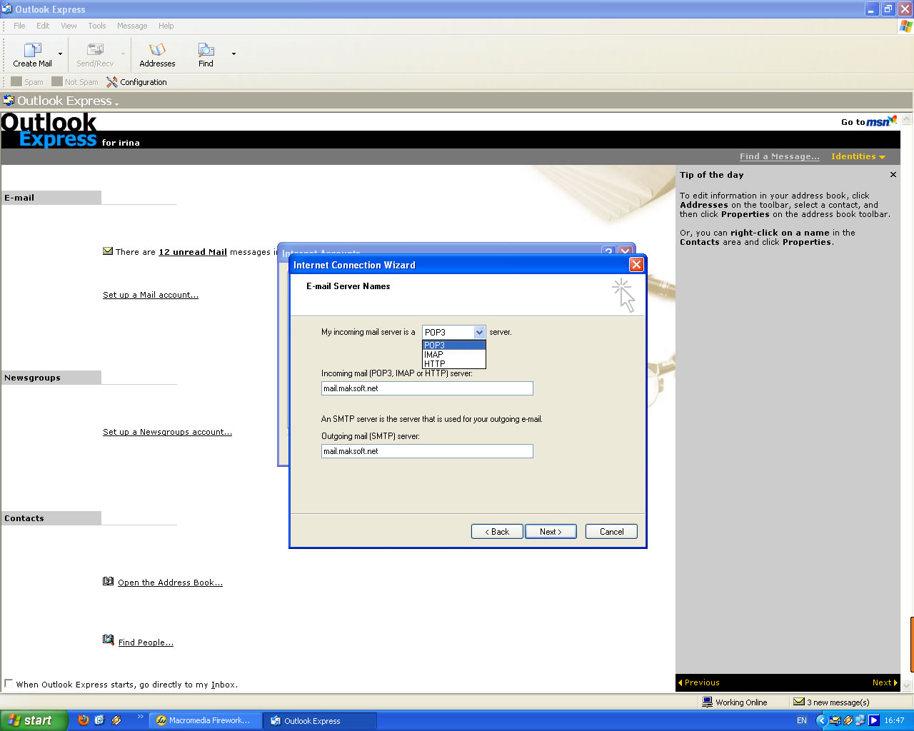The height and width of the screenshot is (731, 914).
Task: Click the Outlook Express taskbar button
Action: 320,720
